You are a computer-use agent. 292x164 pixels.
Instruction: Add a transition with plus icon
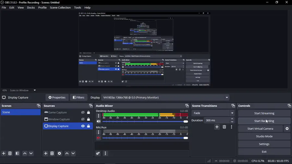217,127
